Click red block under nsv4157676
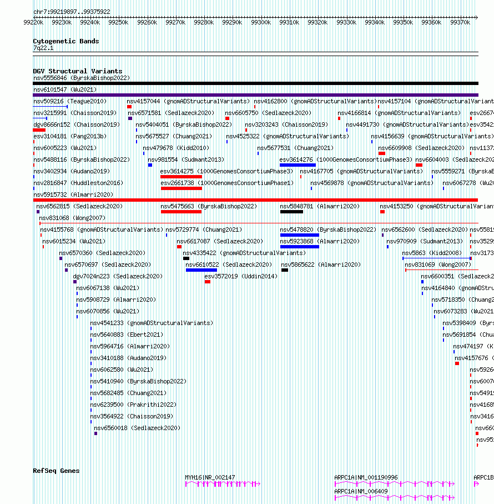The width and height of the screenshot is (494, 504). (x=457, y=363)
